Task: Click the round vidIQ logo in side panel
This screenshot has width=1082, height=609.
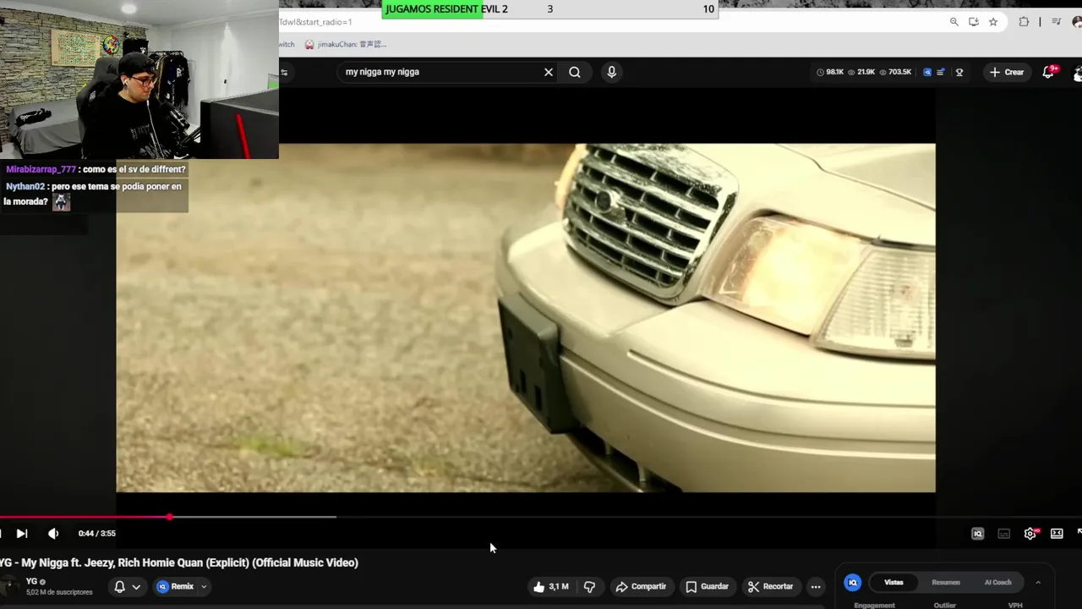Action: pos(853,582)
